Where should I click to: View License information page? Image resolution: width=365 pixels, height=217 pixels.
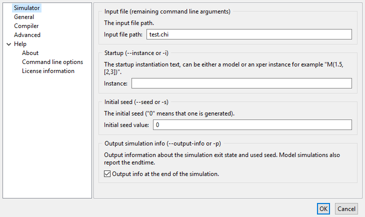(x=48, y=71)
